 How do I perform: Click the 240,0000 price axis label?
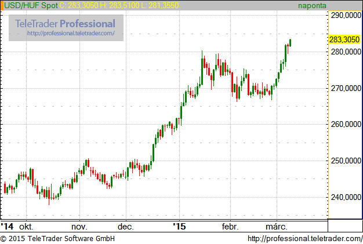[346, 197]
